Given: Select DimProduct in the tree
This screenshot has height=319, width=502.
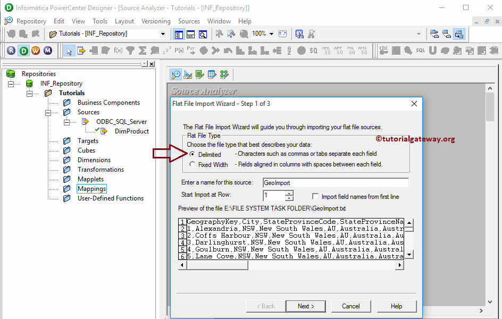Looking at the screenshot, I should 131,131.
